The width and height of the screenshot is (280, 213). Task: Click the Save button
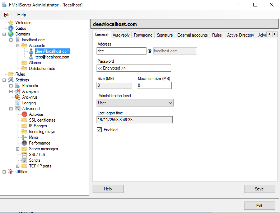click(260, 189)
